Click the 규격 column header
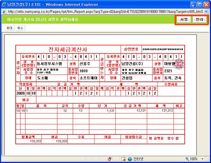This screenshot has height=163, width=211. pos(65,106)
